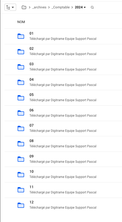The height and width of the screenshot is (222, 122).
Task: Select the folder icon for 07
Action: point(21,128)
